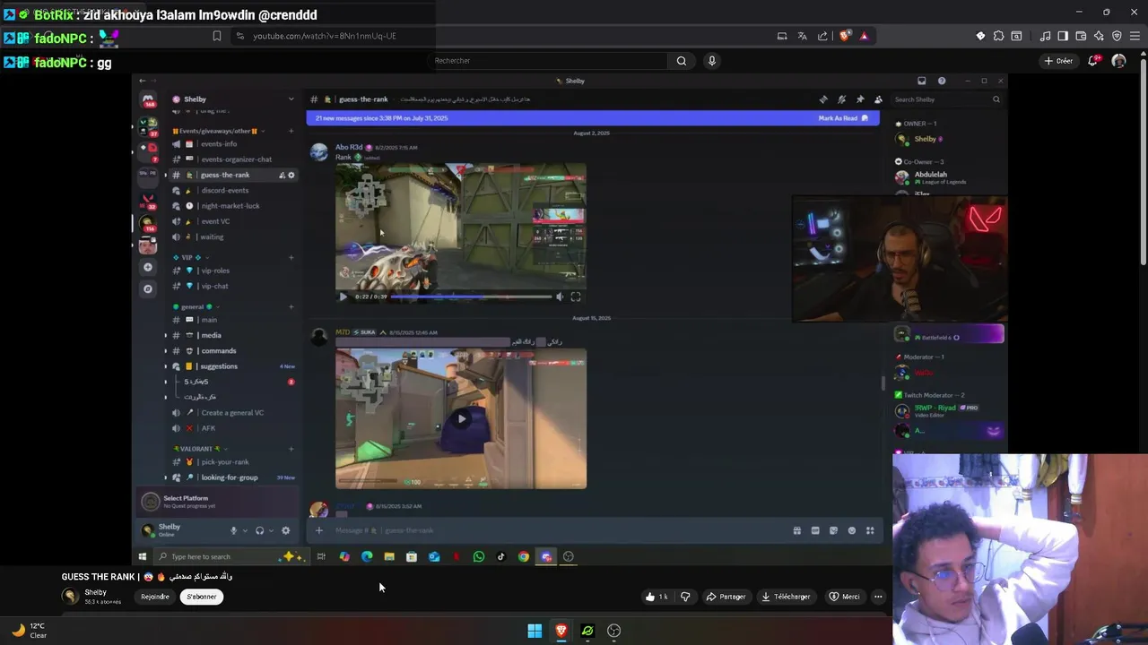
Task: Open the Discord help icon
Action: point(941,81)
